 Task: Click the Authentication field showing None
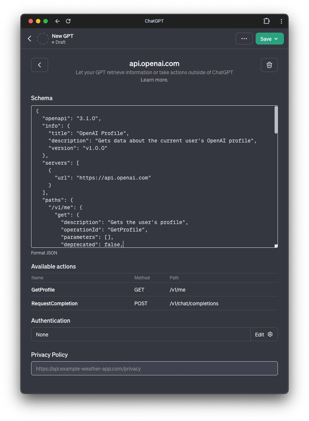(141, 334)
